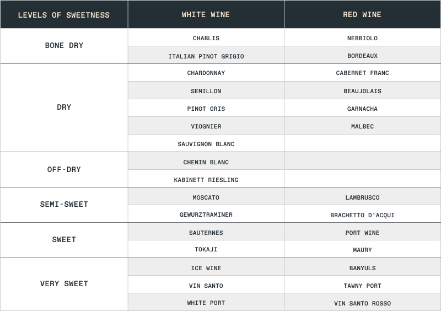This screenshot has width=441, height=311.
Task: Click the Very Sweet row label
Action: tap(64, 285)
